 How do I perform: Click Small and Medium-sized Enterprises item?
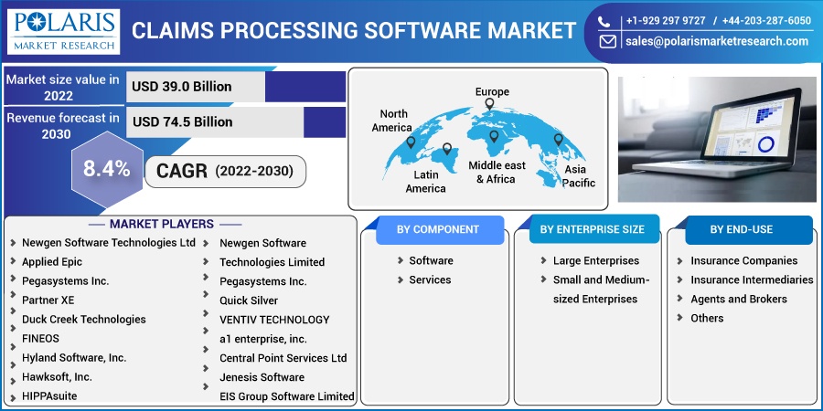click(x=602, y=290)
